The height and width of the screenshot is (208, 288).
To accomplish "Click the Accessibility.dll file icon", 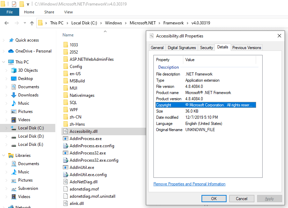I will pos(66,131).
